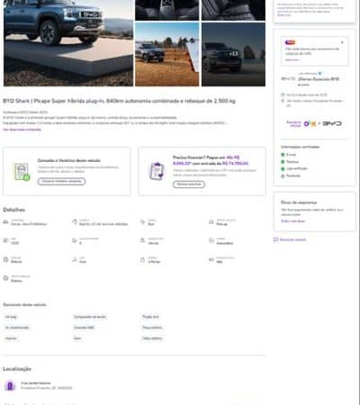Click the 'Alarme' optional tag
360x405 pixels.
click(11, 338)
